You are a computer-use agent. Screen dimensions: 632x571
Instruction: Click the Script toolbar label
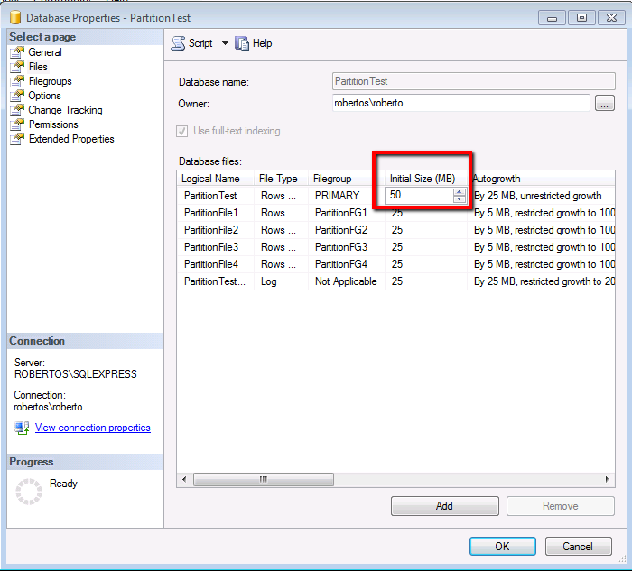[200, 43]
